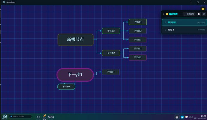
Task: Select the 子节点3 node
Action: tap(138, 40)
